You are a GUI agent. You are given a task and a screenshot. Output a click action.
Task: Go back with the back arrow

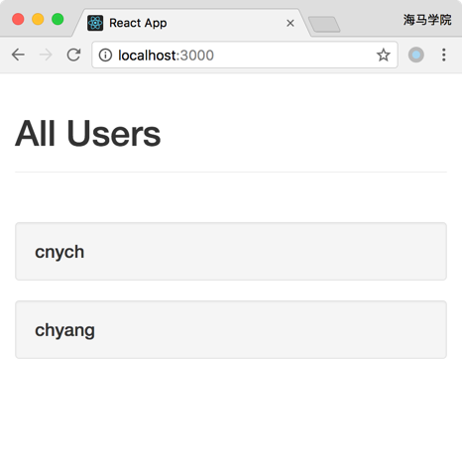(18, 55)
